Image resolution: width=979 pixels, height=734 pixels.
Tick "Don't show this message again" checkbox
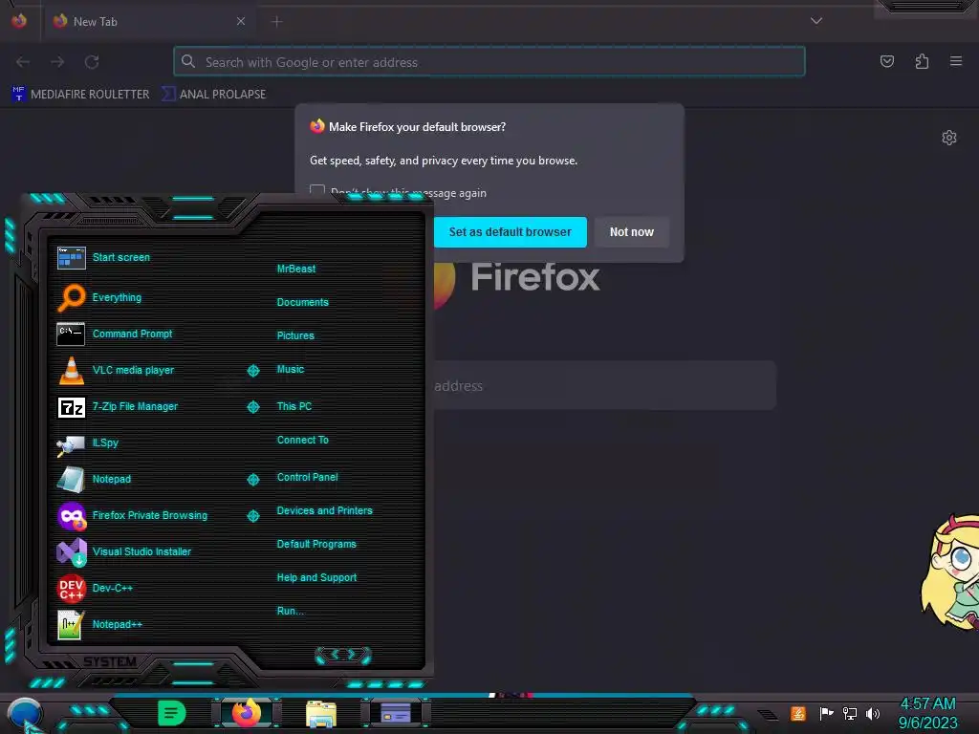click(x=317, y=191)
